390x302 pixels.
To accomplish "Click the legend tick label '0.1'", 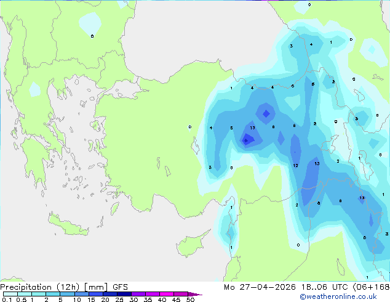I will tap(7, 300).
